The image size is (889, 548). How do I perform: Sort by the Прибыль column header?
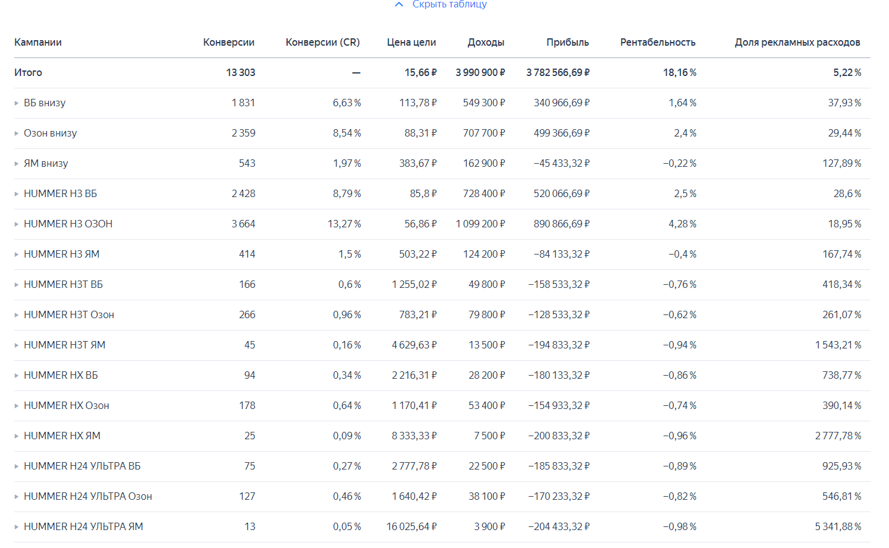[567, 42]
